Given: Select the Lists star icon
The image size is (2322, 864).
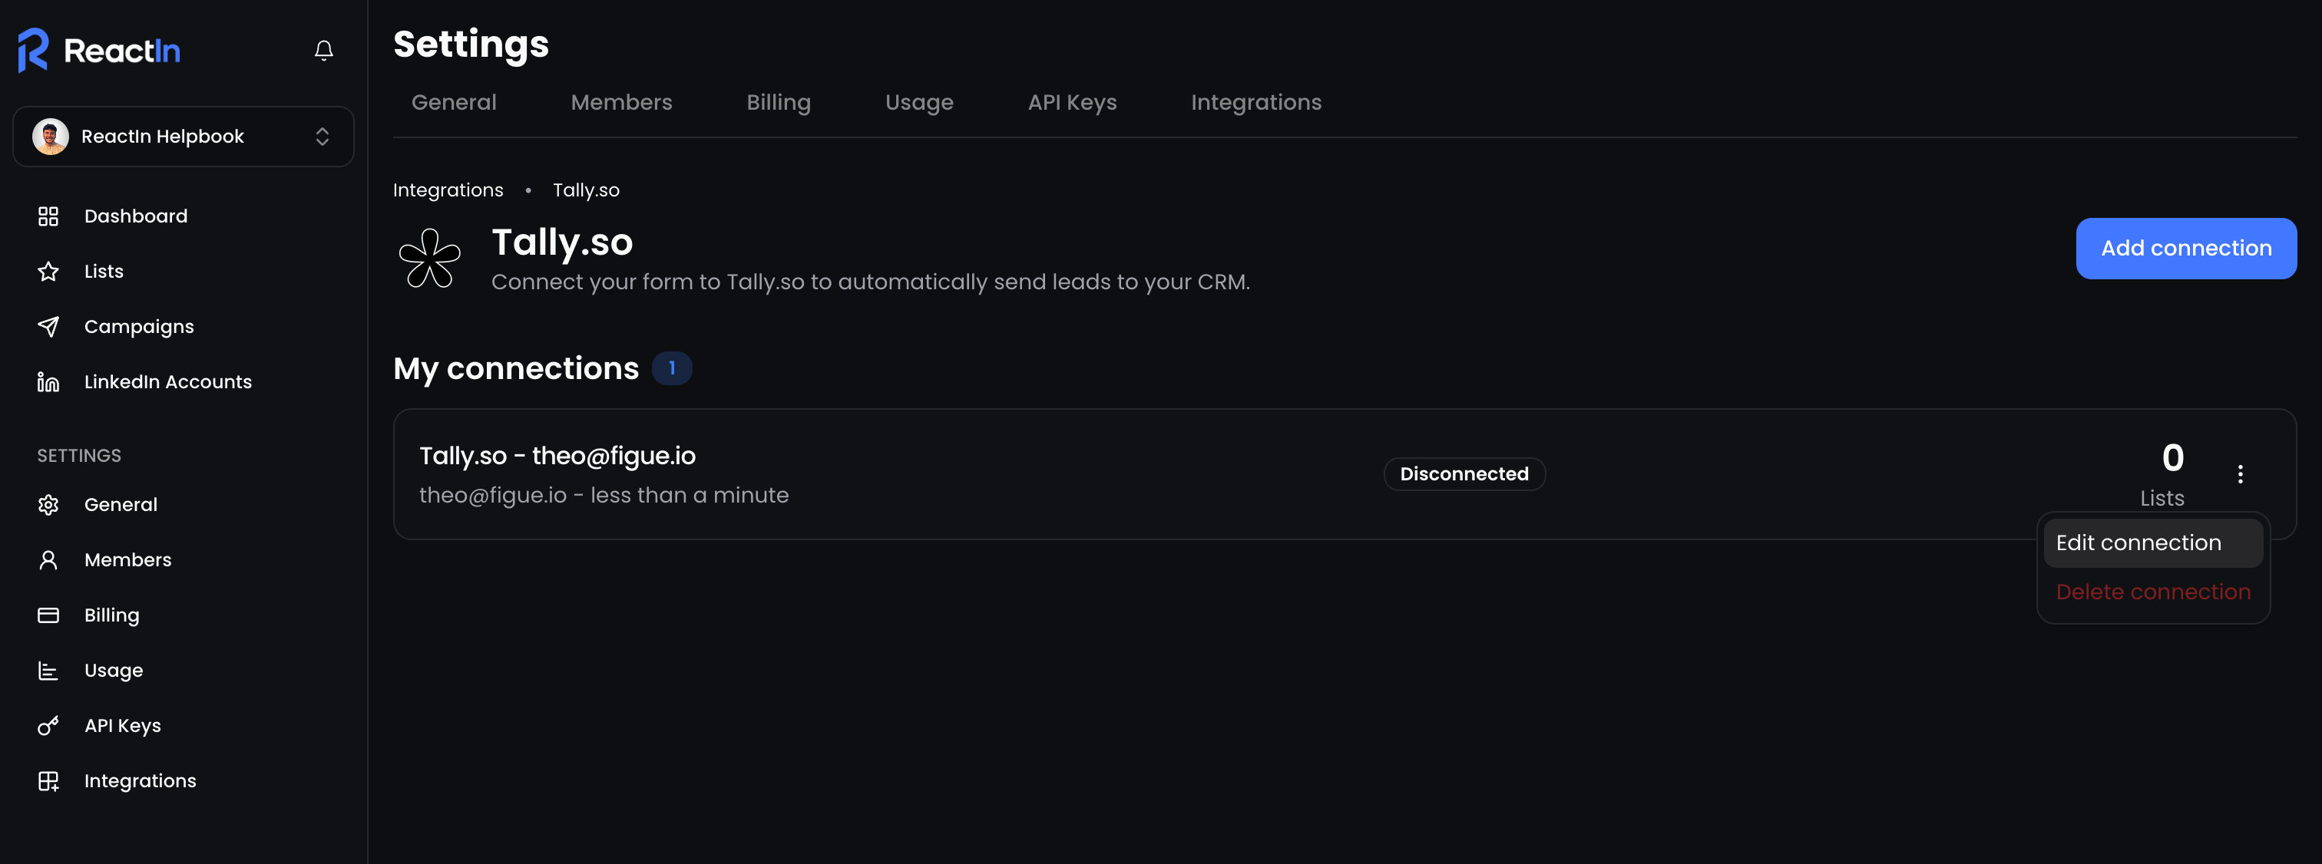Looking at the screenshot, I should coord(48,271).
